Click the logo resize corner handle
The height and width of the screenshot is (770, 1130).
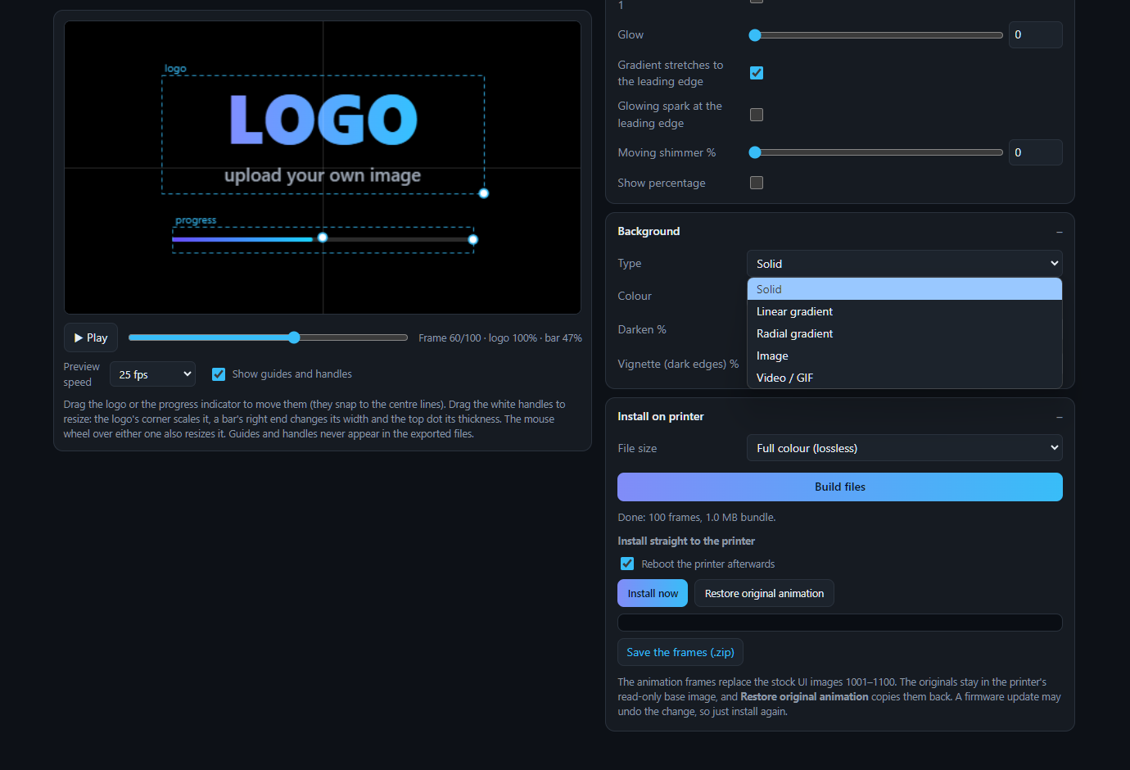tap(484, 193)
